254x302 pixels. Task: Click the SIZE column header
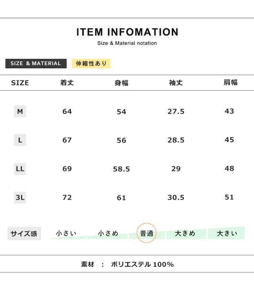[x=20, y=83]
